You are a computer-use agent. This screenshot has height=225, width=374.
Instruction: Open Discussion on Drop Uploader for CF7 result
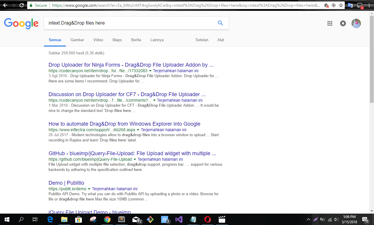127,94
